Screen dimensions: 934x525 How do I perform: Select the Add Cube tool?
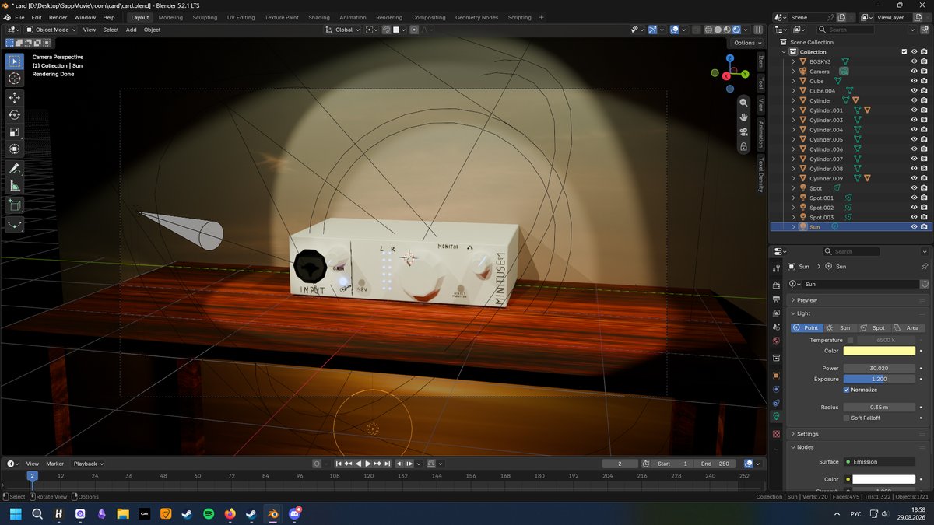click(x=15, y=205)
